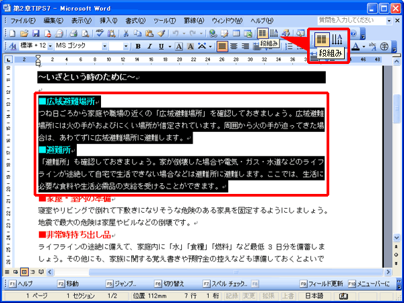Toggle italic formatting
This screenshot has height=303, width=404.
coord(149,46)
